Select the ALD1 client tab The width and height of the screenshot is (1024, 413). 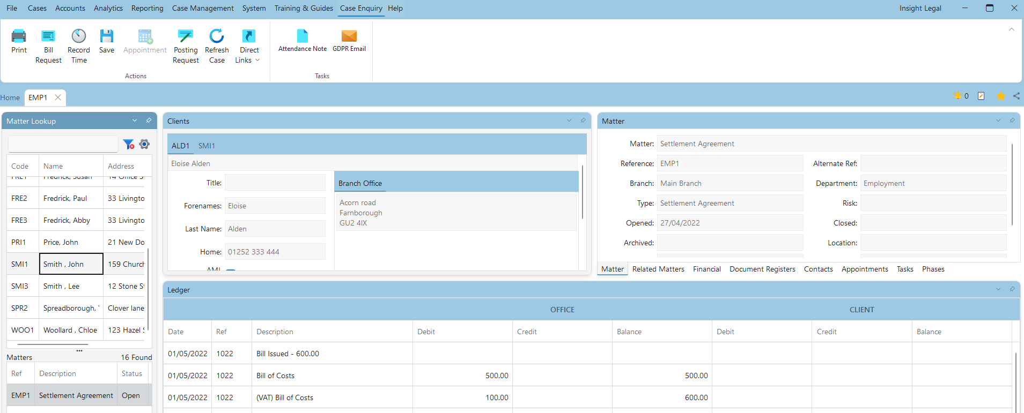click(x=180, y=146)
